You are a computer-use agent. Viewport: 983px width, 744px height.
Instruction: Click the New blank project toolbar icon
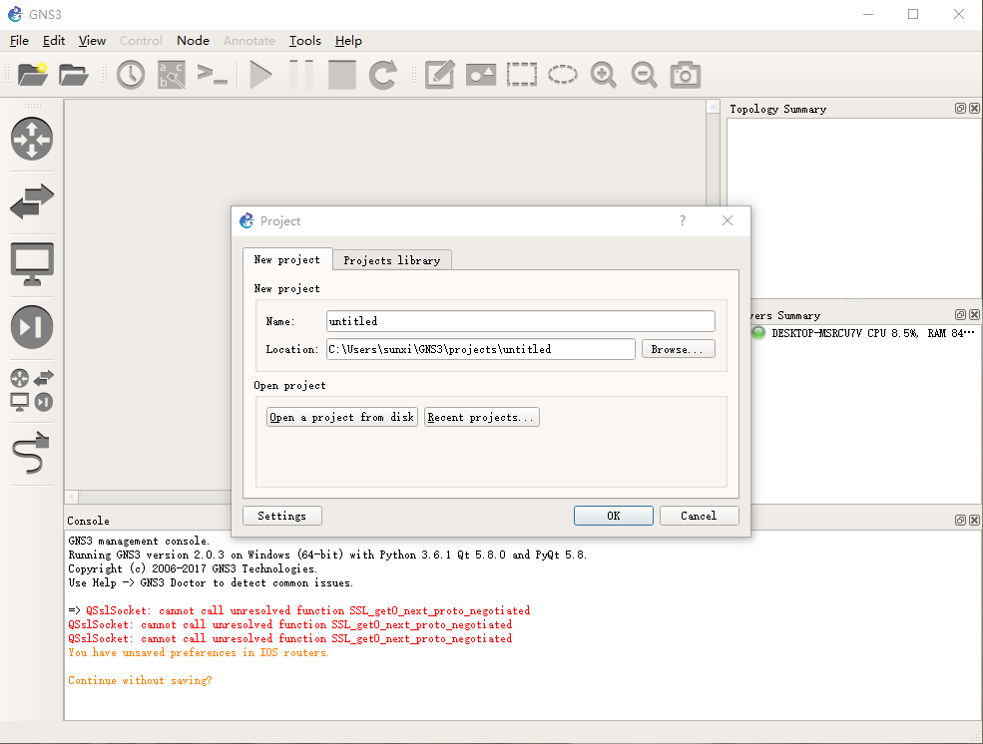coord(33,75)
